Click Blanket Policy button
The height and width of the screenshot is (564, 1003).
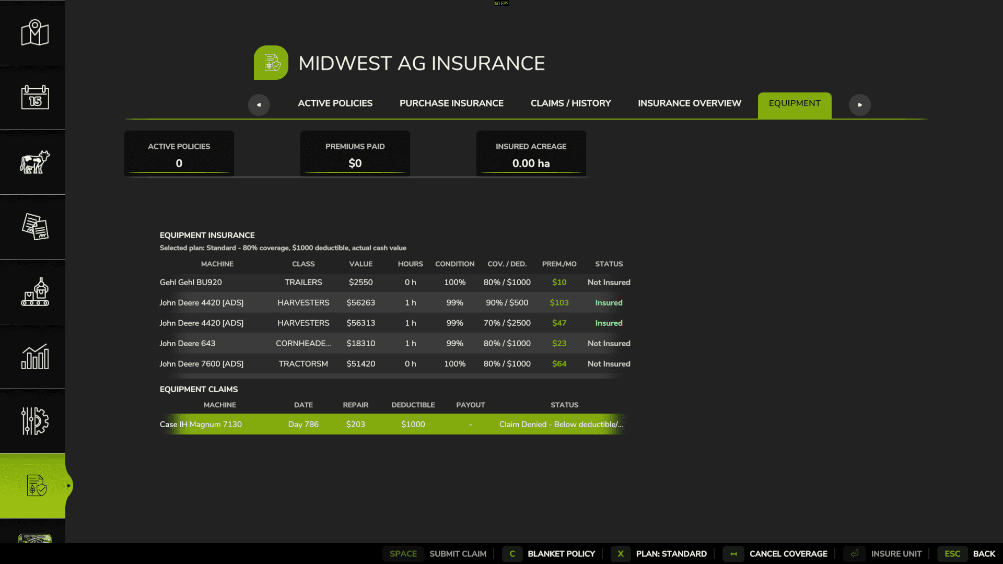[561, 554]
